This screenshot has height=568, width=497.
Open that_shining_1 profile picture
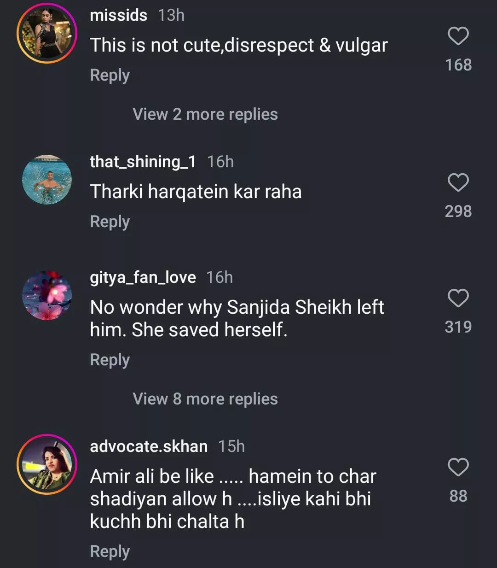tap(47, 180)
